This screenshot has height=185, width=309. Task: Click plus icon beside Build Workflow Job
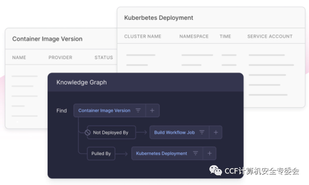point(216,132)
